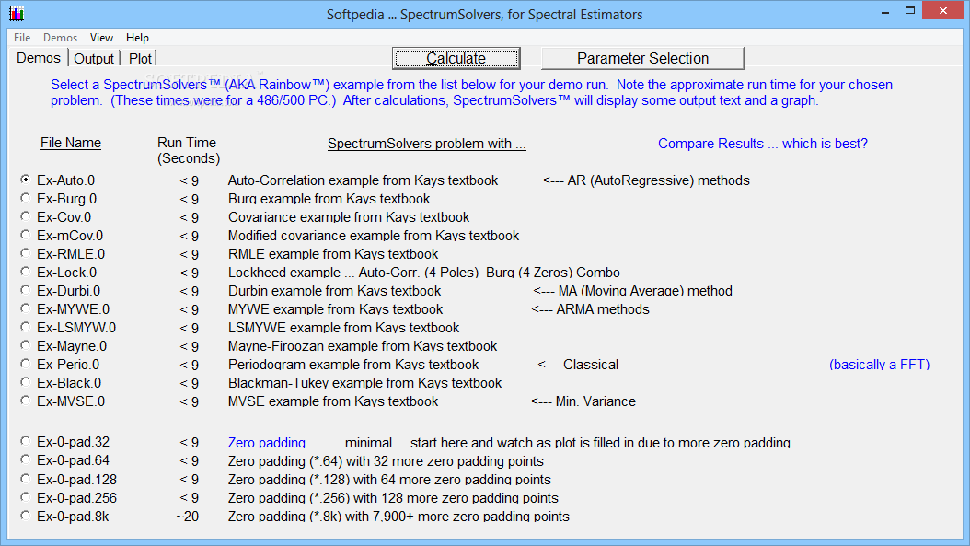Viewport: 970px width, 546px height.
Task: Click 'MYWE example from Kays textbook' text
Action: coord(335,308)
